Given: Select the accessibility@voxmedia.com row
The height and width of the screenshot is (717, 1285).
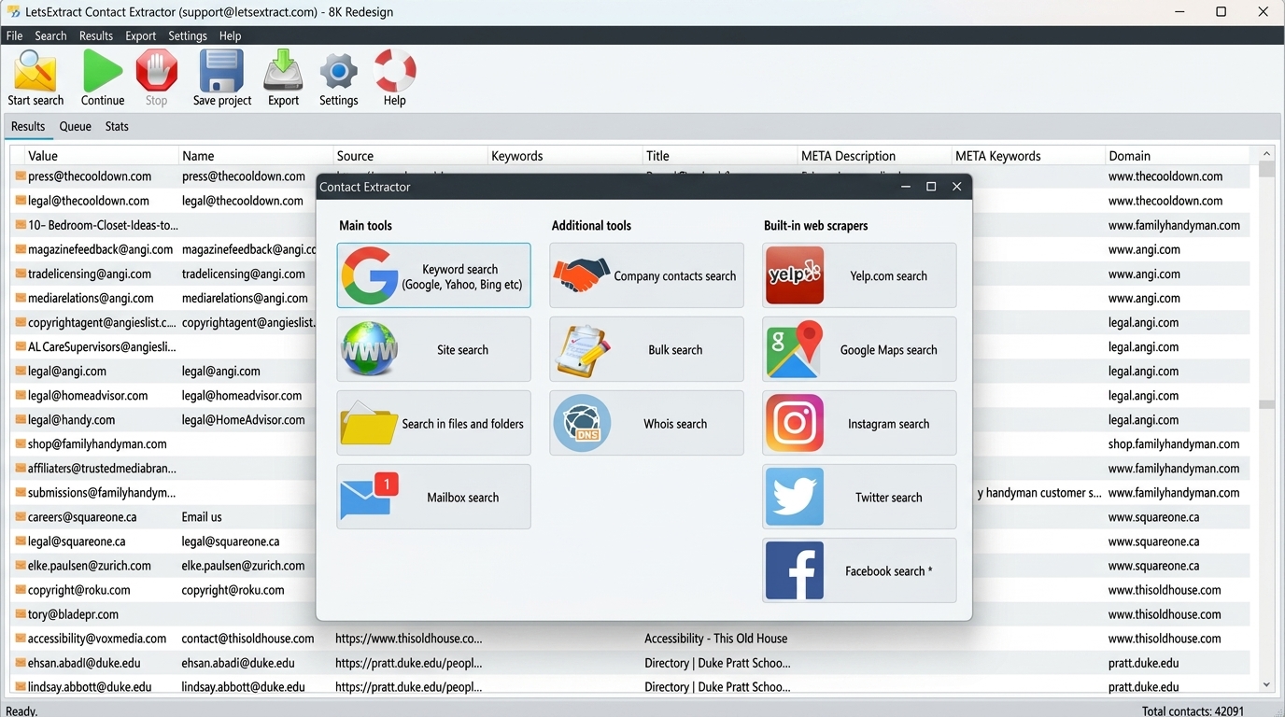Looking at the screenshot, I should click(x=97, y=638).
